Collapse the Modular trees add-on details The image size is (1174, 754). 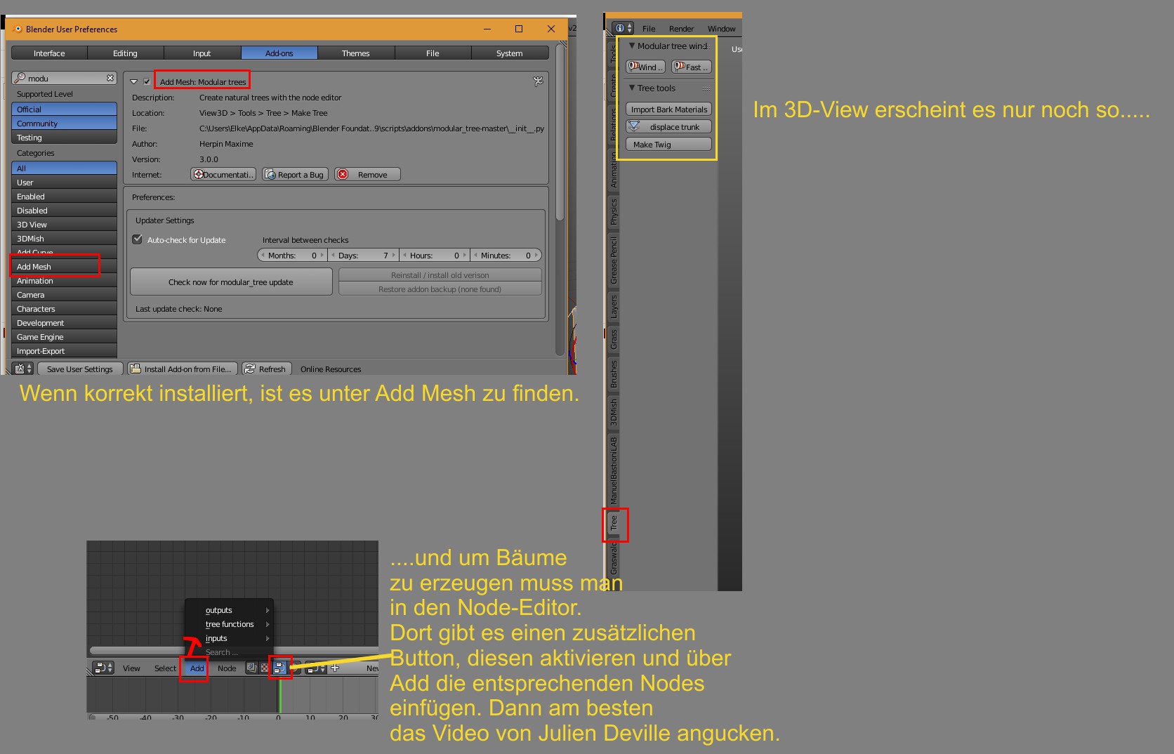click(x=134, y=81)
